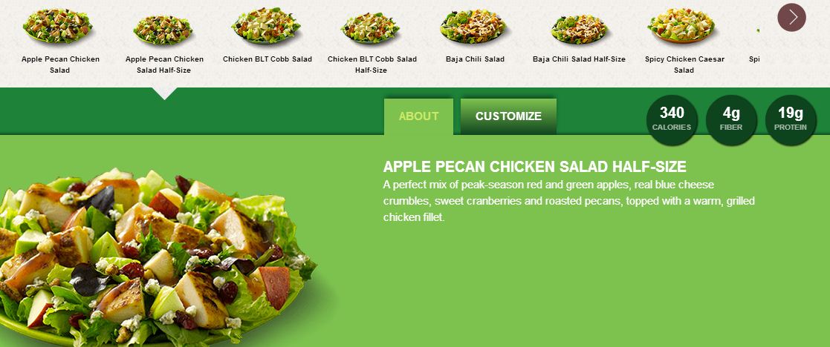Screen dimensions: 830x347
Task: Click the next arrow carousel button
Action: [791, 18]
